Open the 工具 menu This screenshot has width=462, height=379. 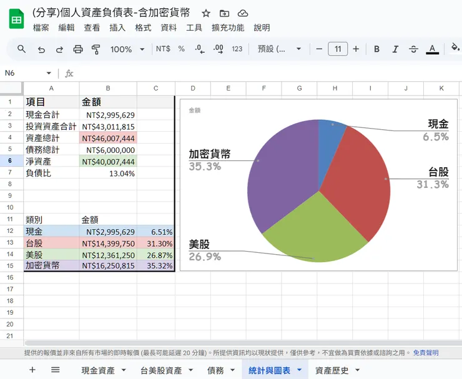194,27
